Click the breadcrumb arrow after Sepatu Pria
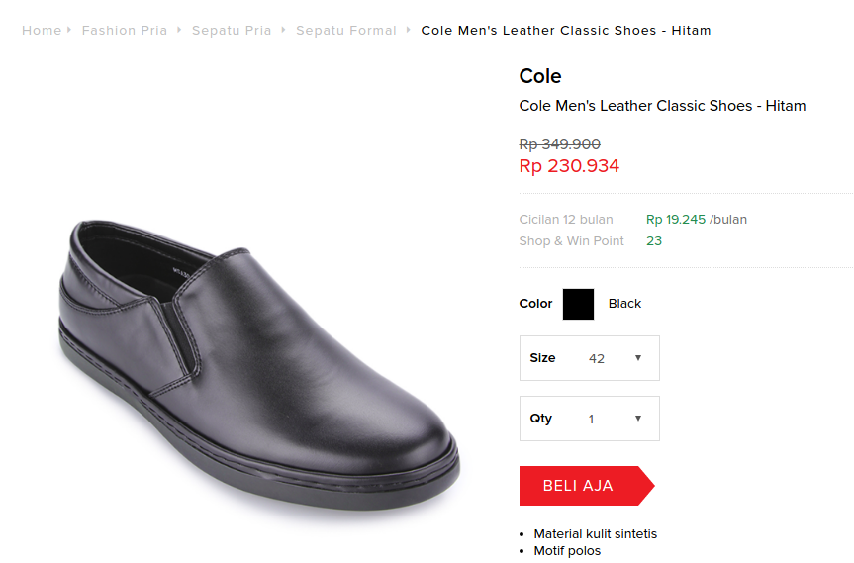Image resolution: width=854 pixels, height=563 pixels. [283, 30]
